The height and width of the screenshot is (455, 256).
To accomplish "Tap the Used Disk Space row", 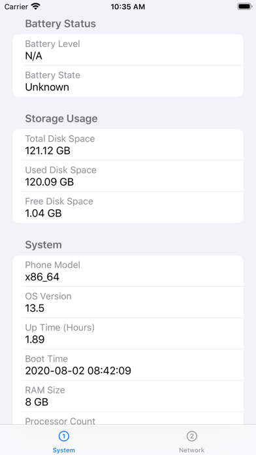I will tap(128, 176).
